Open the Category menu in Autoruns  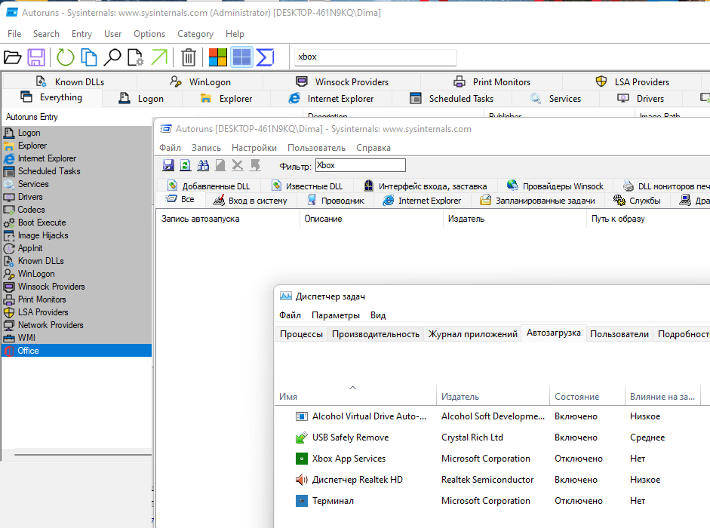(195, 34)
